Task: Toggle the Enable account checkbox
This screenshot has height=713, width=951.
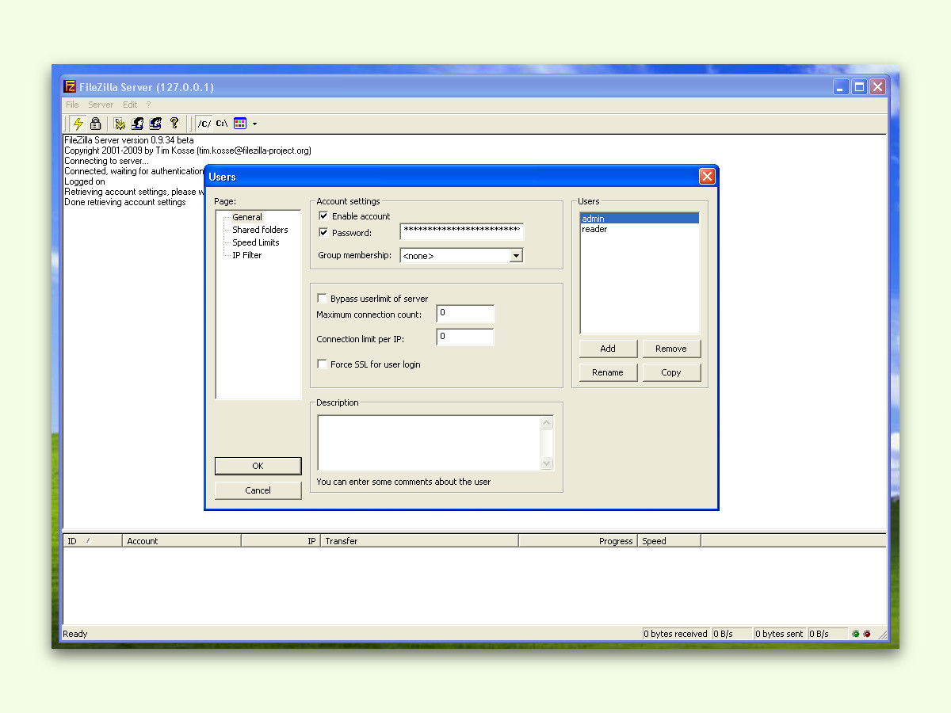Action: pos(323,216)
